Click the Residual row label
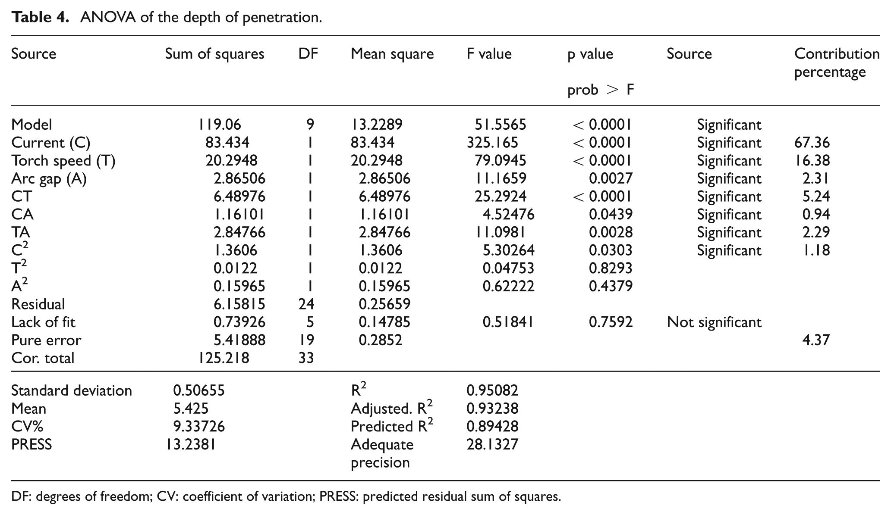Viewport: 891px width, 515px height. 38,304
